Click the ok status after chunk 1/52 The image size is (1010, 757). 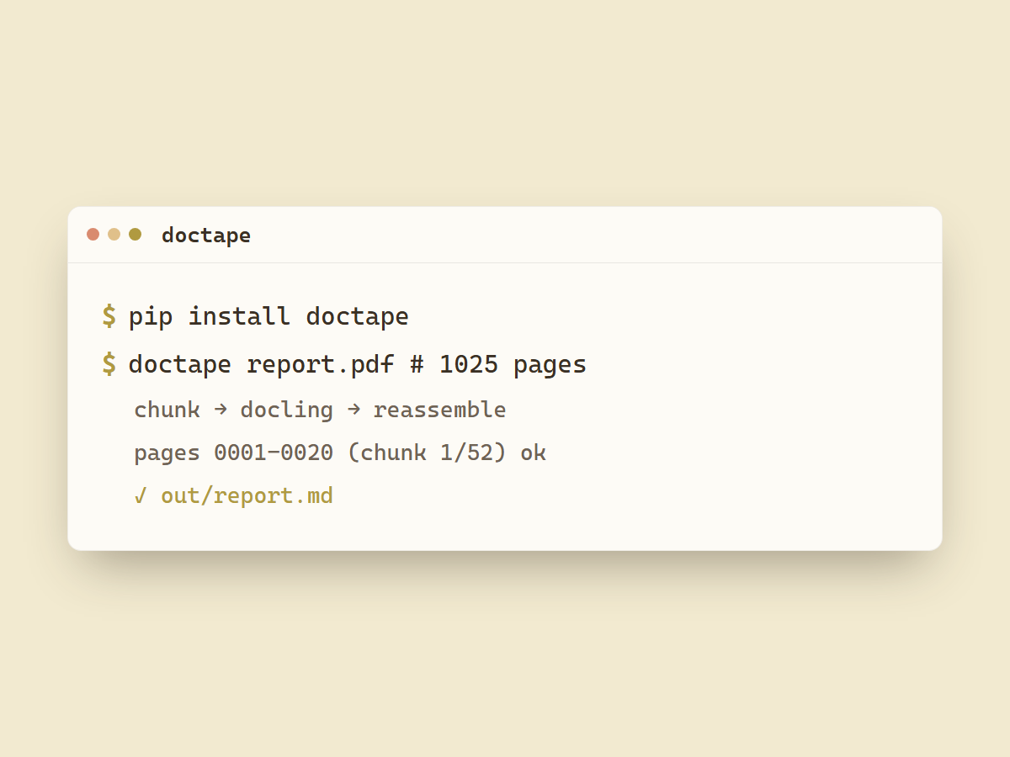pyautogui.click(x=533, y=453)
